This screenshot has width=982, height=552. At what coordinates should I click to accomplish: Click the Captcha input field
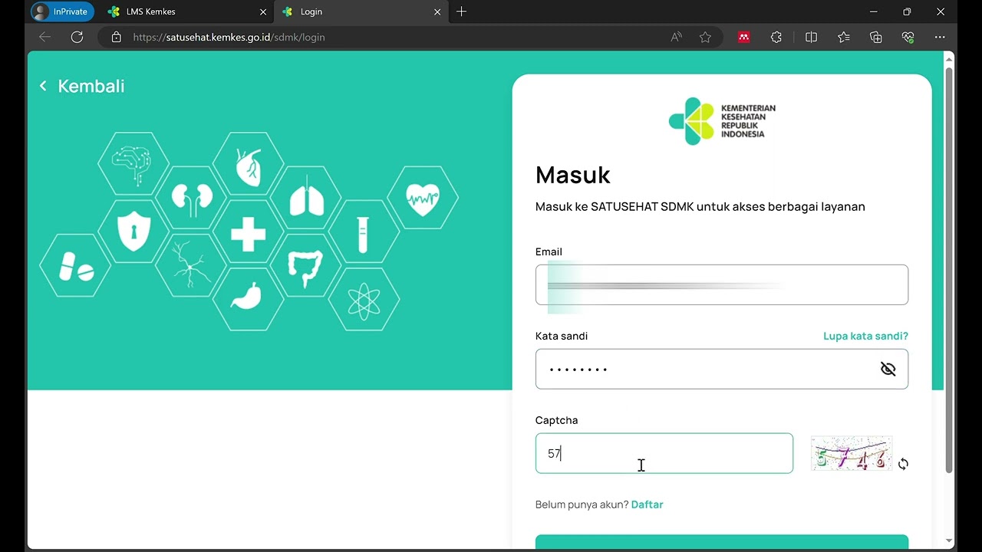pos(664,453)
